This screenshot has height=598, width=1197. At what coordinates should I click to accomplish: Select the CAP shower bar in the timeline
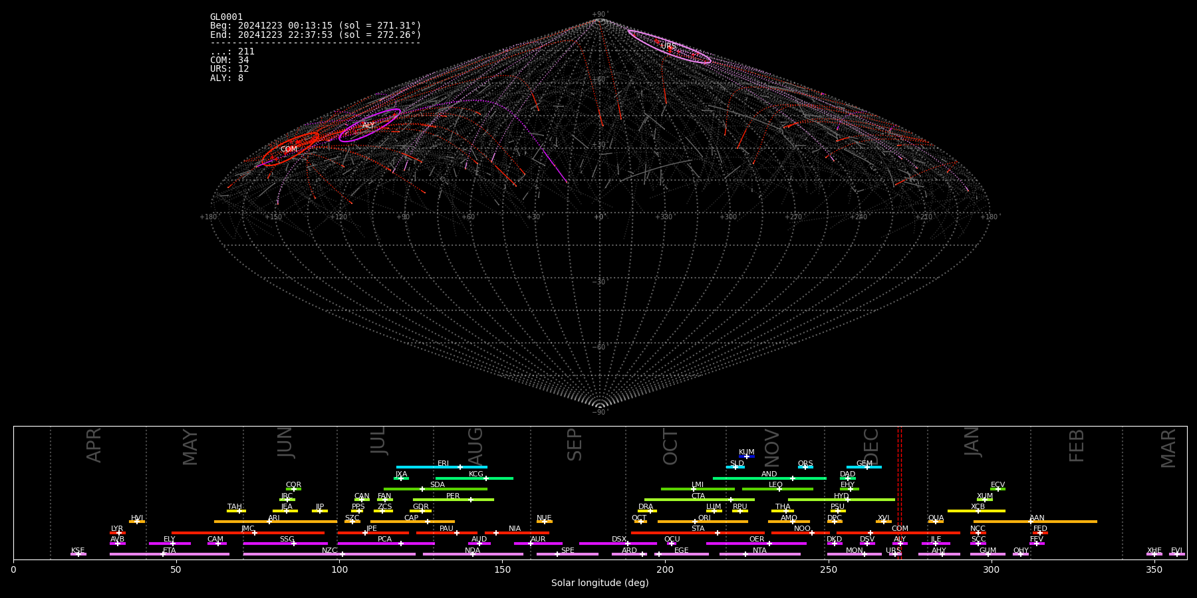[412, 522]
